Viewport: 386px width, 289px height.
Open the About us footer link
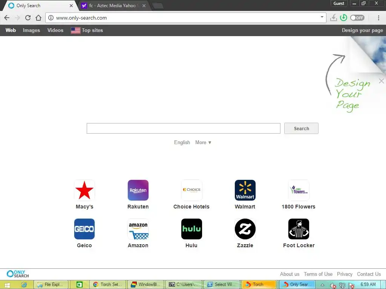coord(289,274)
